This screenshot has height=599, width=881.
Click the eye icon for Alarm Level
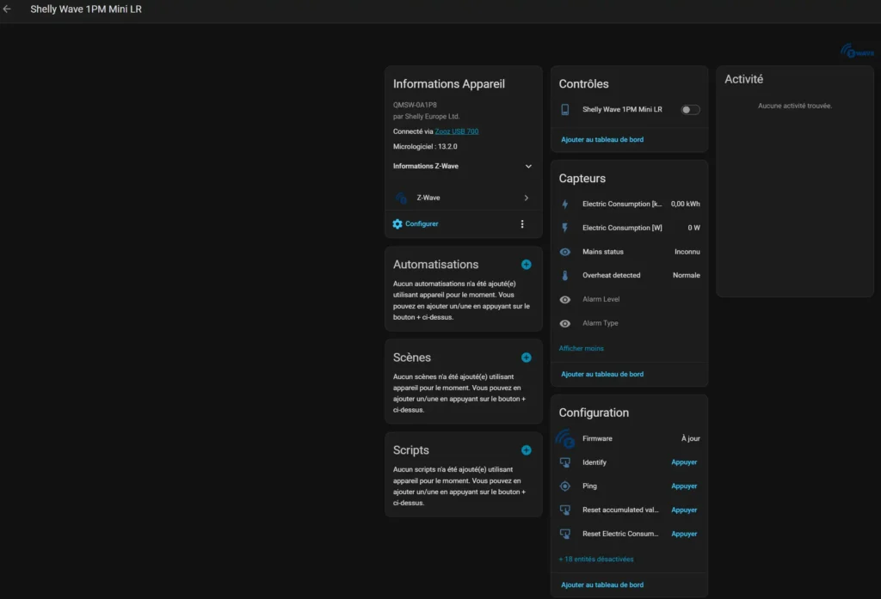(x=564, y=300)
